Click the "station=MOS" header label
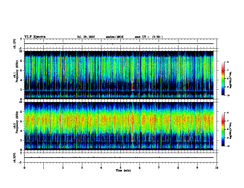Image resolution: width=244 pixels, height=188 pixels. pyautogui.click(x=115, y=37)
